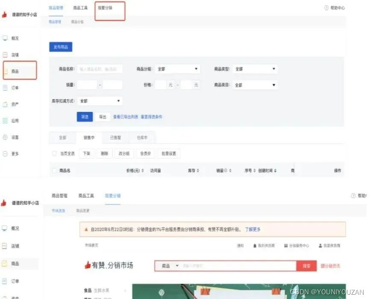370x299 pixels.
Task: Open 商品 search type dropdown in market
Action: [170, 266]
